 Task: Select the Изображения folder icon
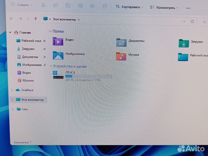pyautogui.click(x=58, y=55)
